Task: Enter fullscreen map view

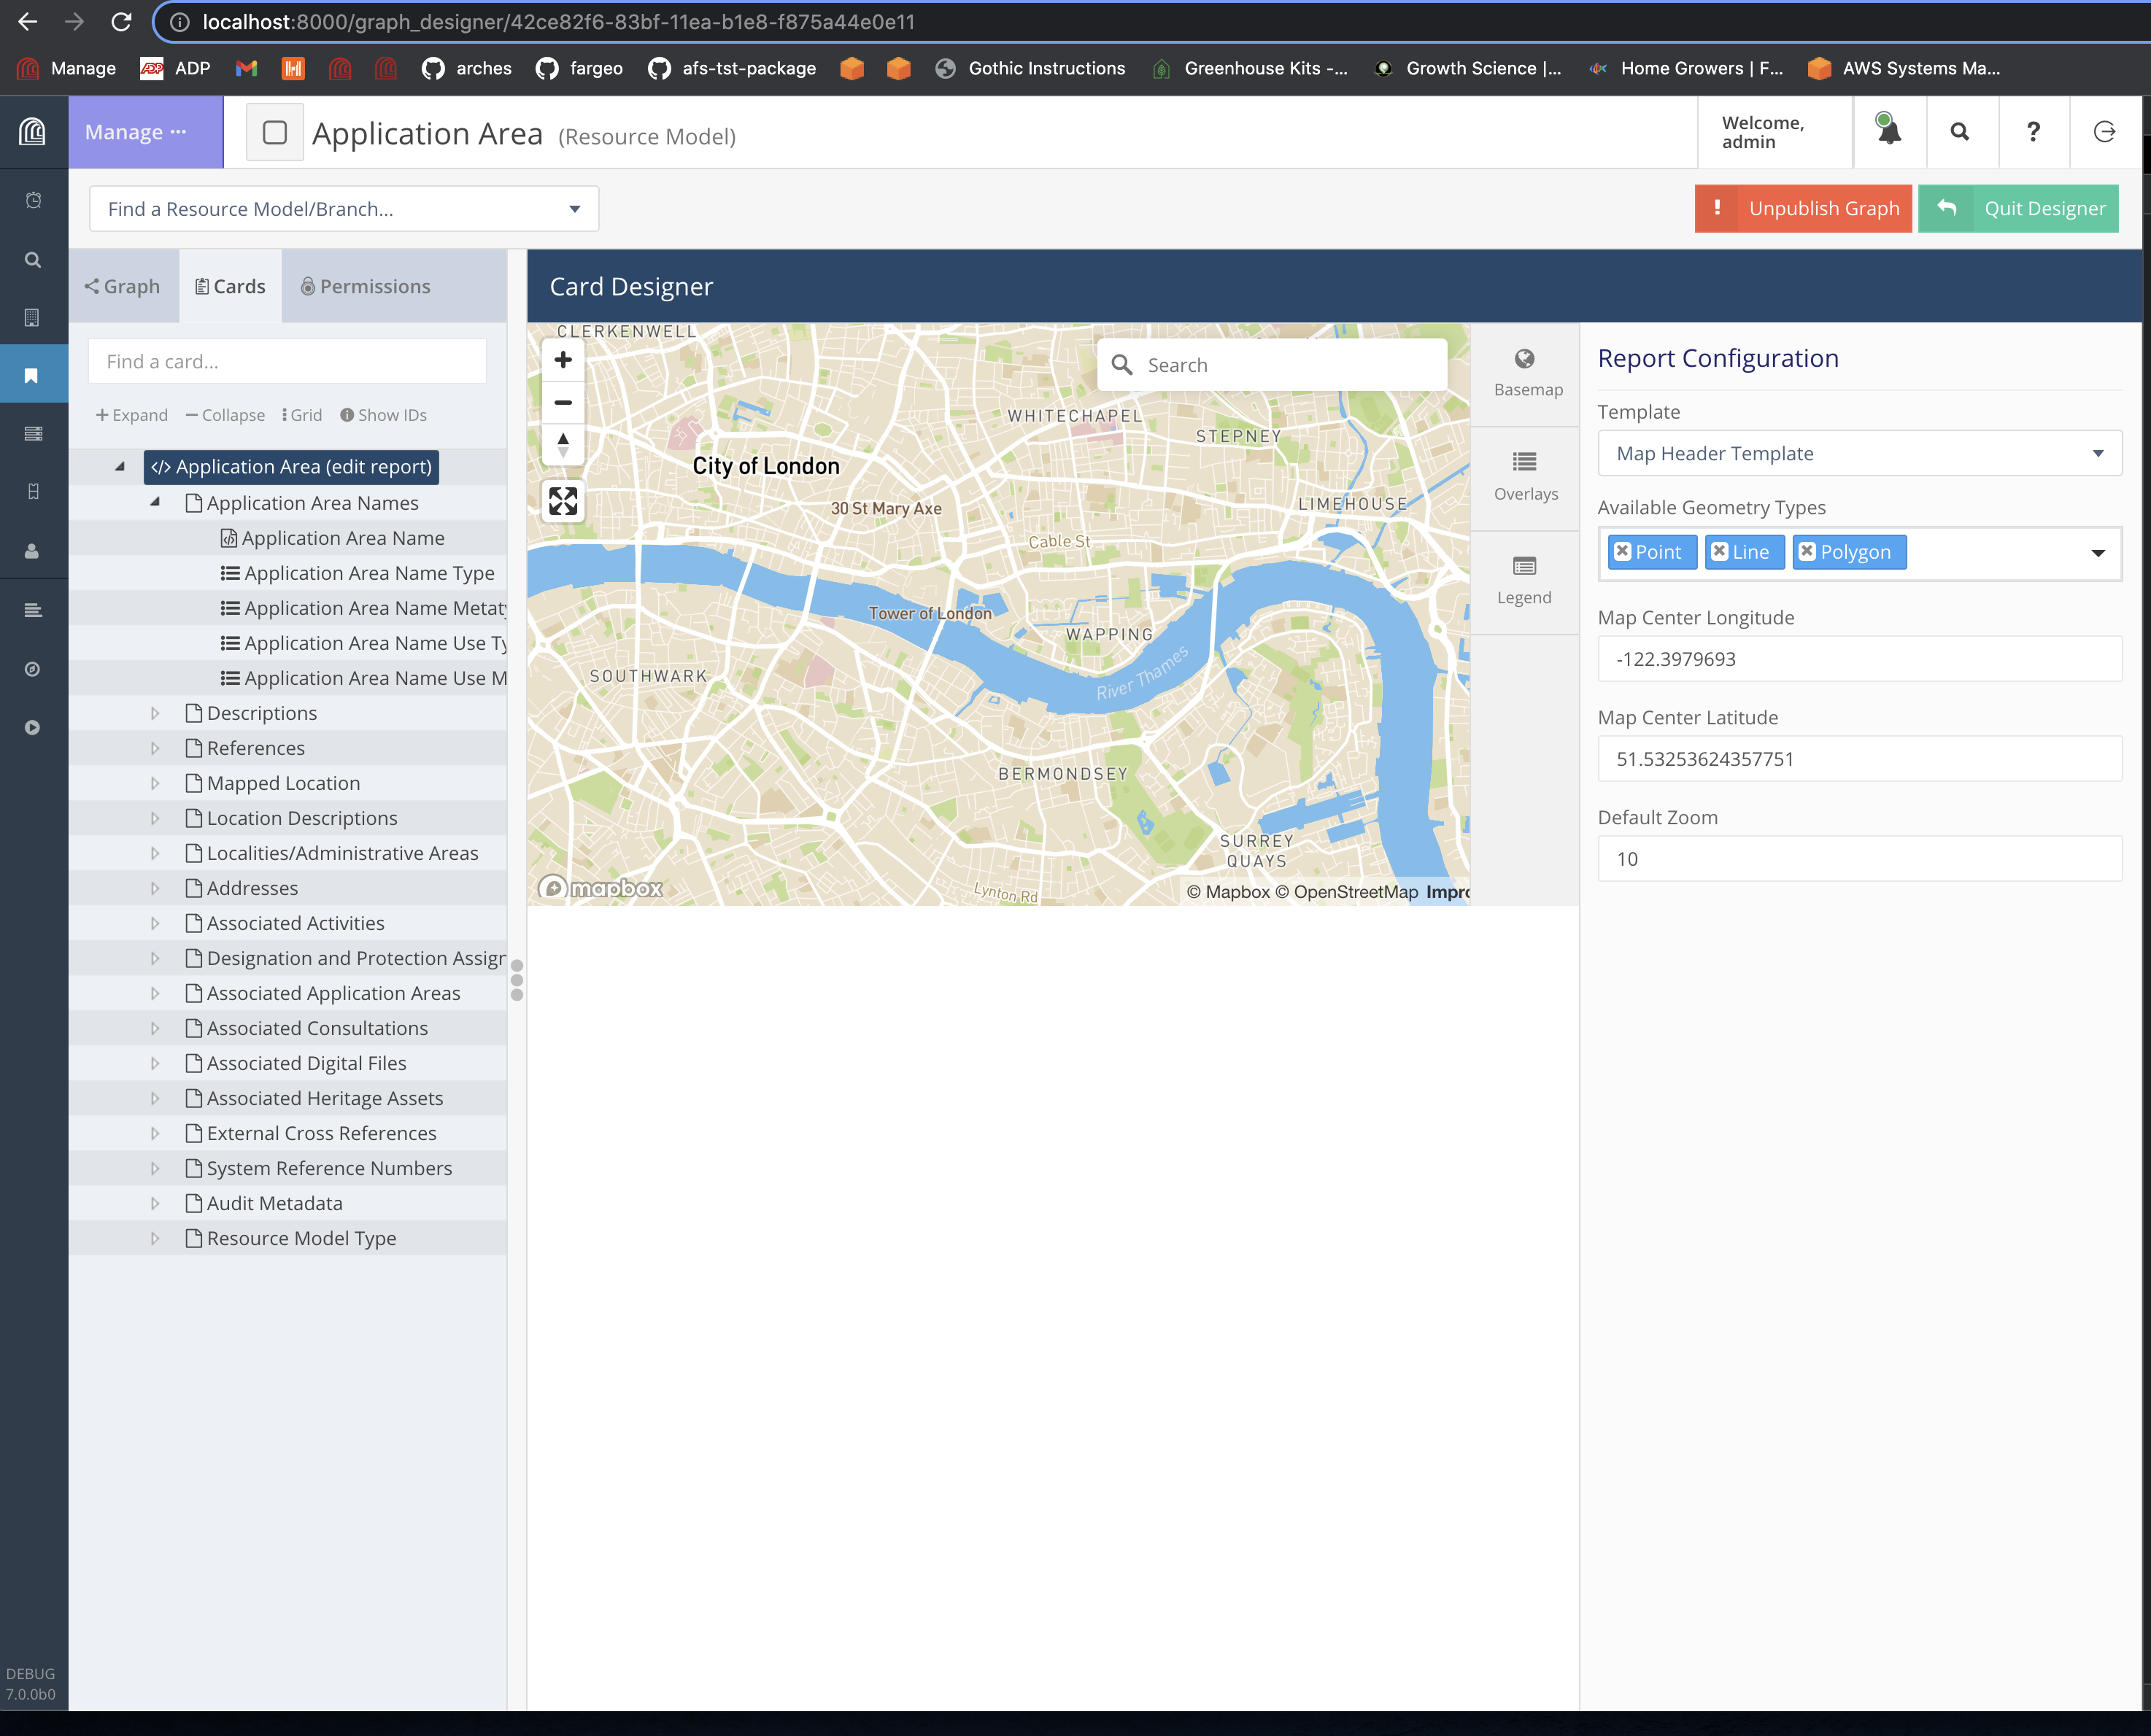Action: pos(563,501)
